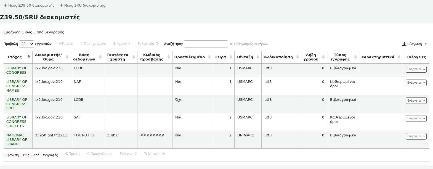Click Πρώτη in the top pagination

[x=66, y=44]
